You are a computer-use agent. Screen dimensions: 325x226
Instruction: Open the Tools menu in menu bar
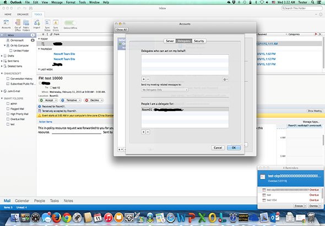tap(82, 2)
